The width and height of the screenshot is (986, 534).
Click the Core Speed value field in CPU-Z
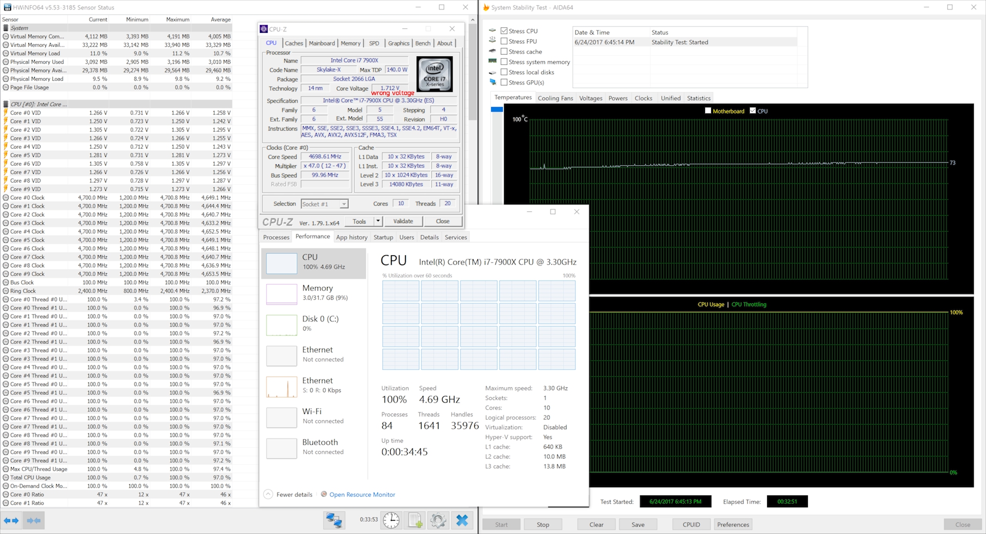tap(325, 157)
